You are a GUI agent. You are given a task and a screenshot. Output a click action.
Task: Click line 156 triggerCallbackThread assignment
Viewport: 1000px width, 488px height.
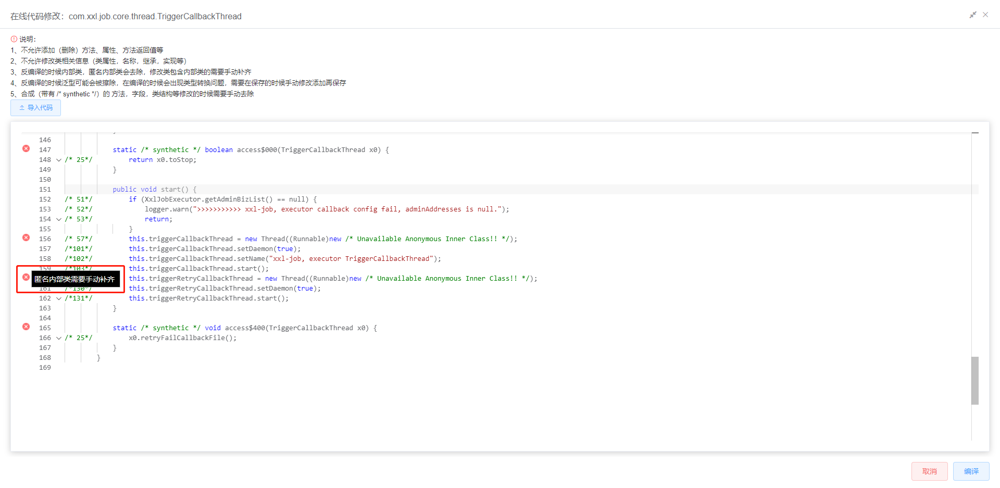[x=323, y=239]
